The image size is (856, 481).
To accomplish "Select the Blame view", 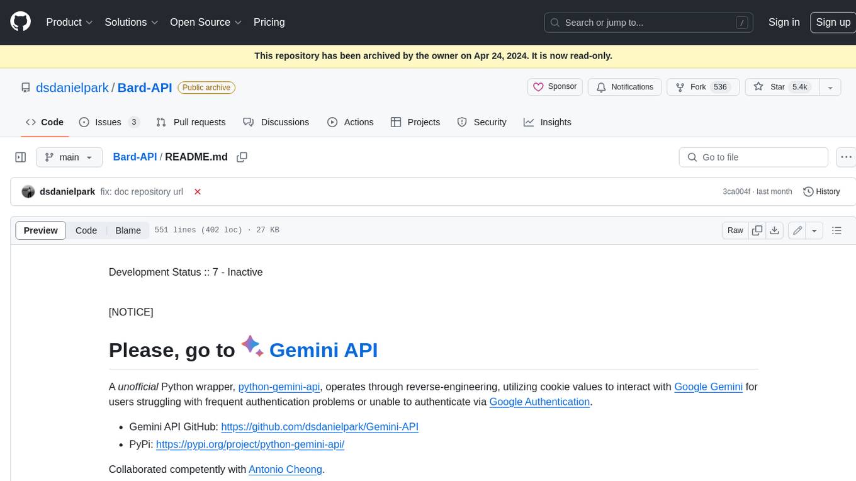I will (128, 230).
